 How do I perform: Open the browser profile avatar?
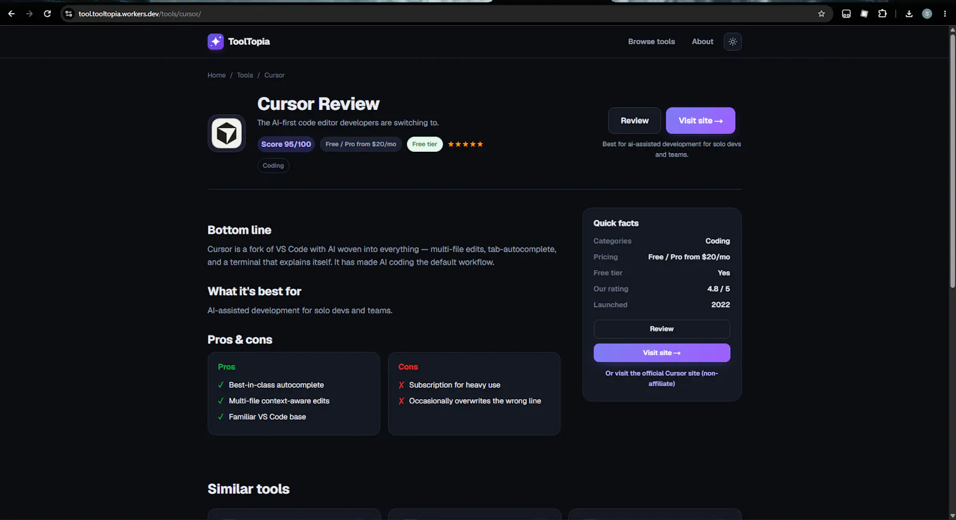click(x=927, y=14)
